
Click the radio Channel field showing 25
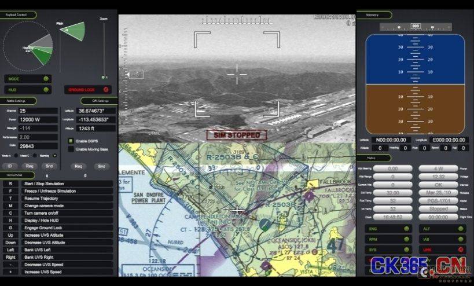pos(38,111)
